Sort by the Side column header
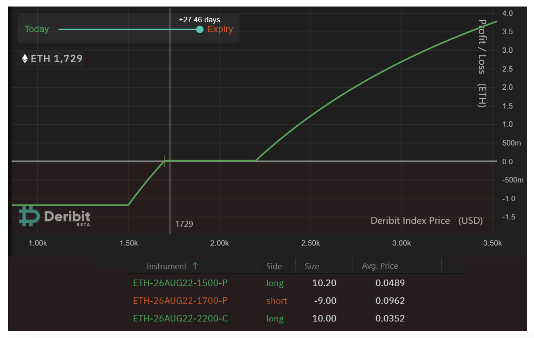 tap(274, 266)
